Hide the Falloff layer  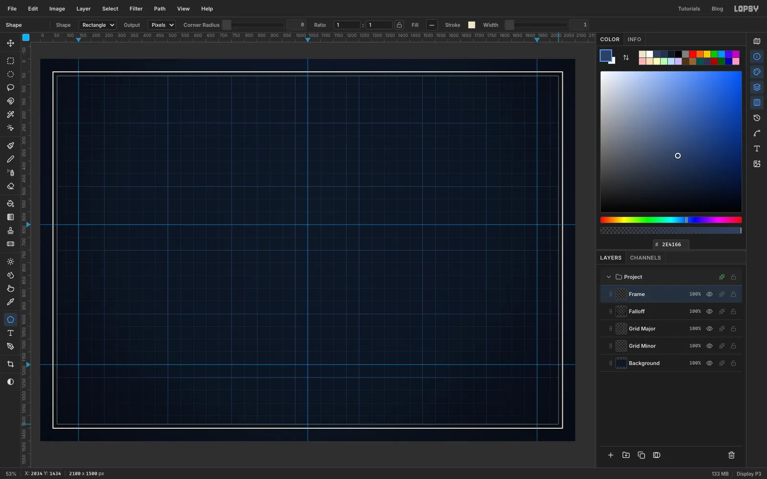coord(709,311)
